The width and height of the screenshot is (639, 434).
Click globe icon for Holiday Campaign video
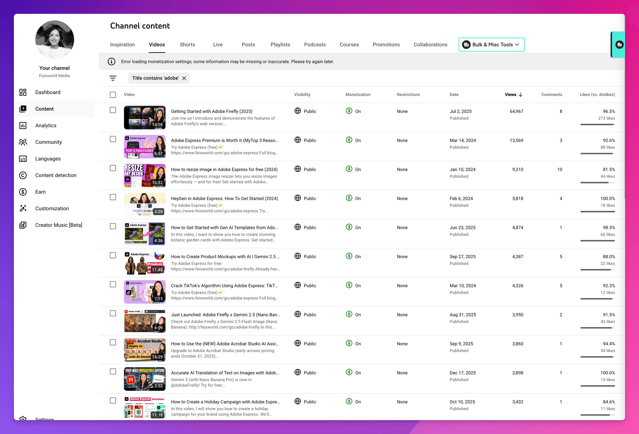point(298,401)
